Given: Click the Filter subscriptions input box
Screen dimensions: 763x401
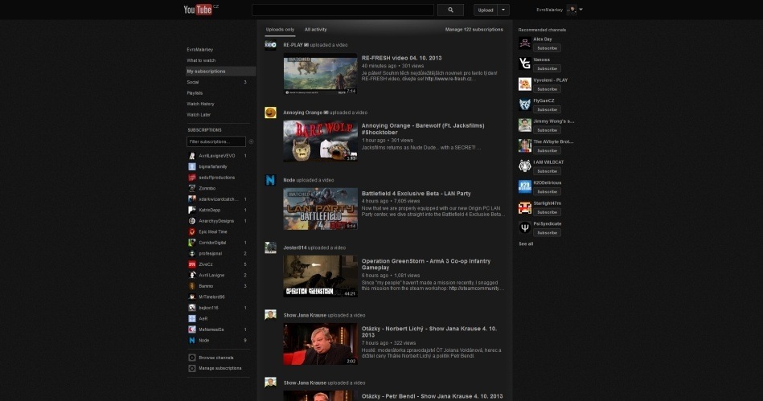Looking at the screenshot, I should tap(216, 141).
